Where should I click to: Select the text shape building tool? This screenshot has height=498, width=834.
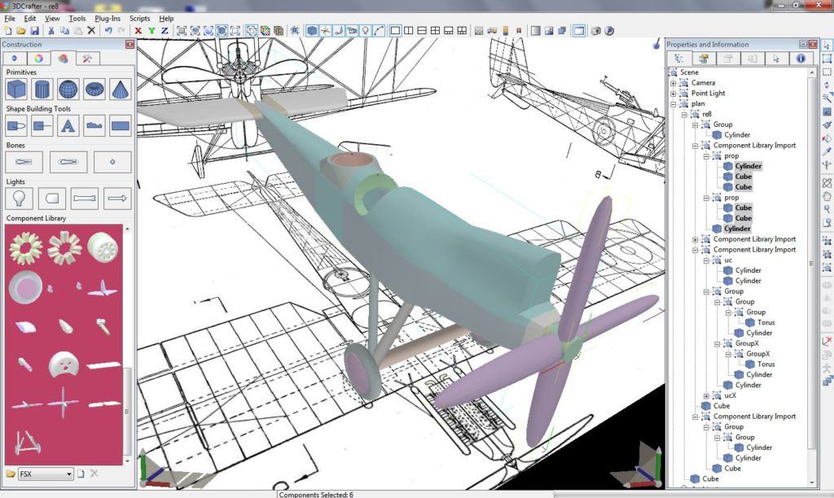pos(68,124)
